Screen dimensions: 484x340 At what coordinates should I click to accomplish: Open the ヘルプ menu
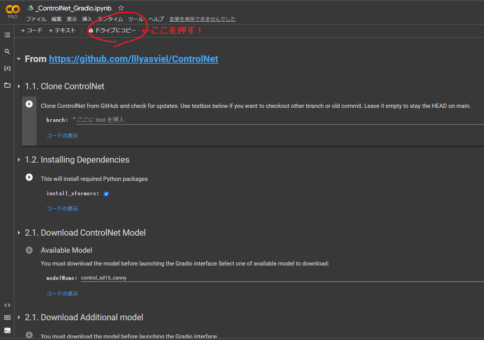click(156, 19)
